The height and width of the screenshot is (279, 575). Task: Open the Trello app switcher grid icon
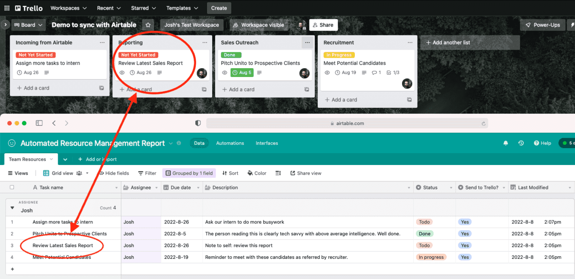click(x=7, y=8)
